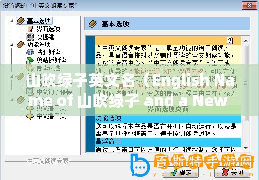The height and width of the screenshot is (180, 259).
Task: Select the 剪贴板朗读 green icon
Action: pos(30,60)
